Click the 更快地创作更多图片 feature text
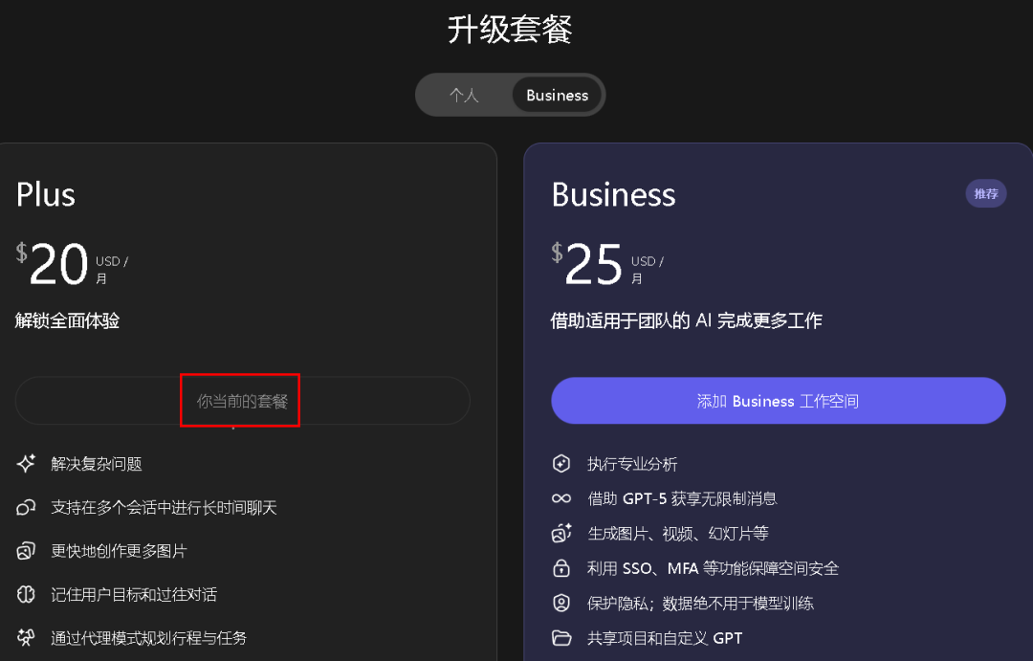1033x661 pixels. 120,551
